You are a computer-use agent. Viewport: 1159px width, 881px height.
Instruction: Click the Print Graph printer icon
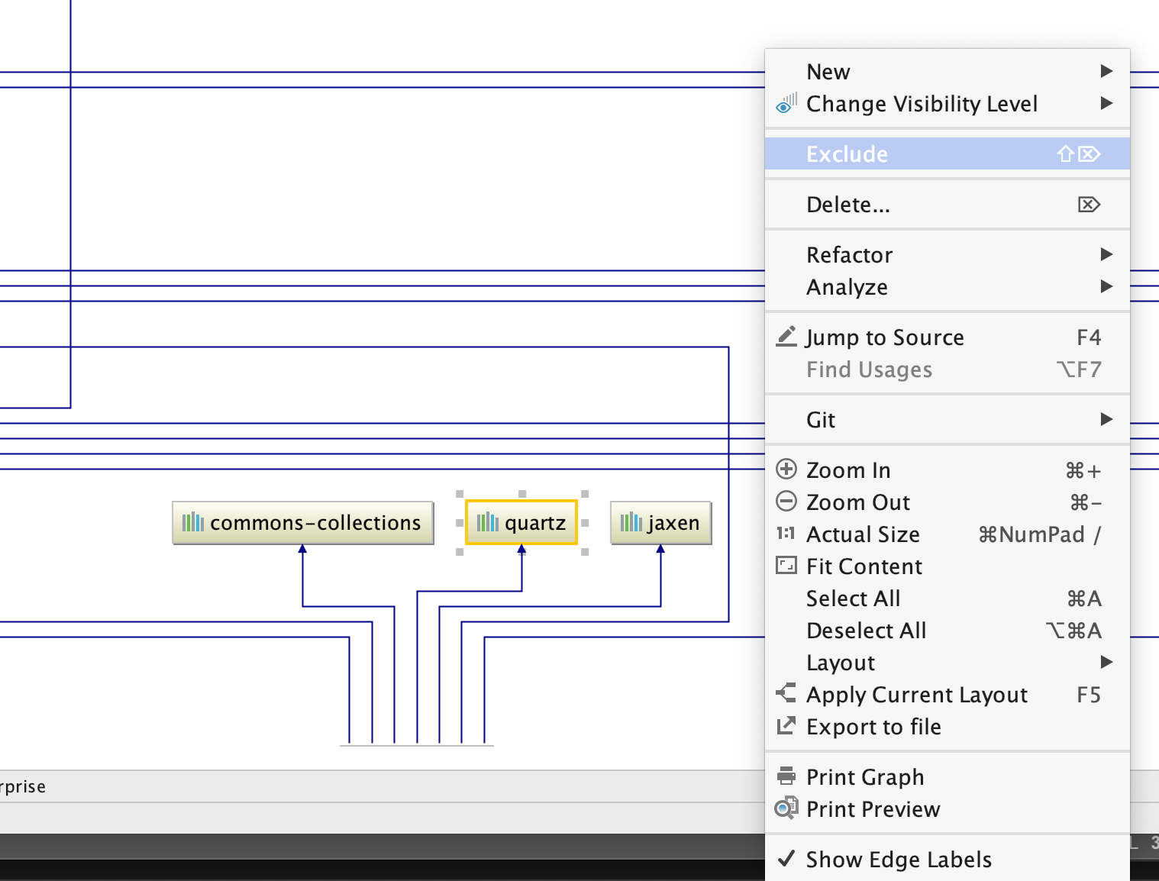click(x=786, y=776)
